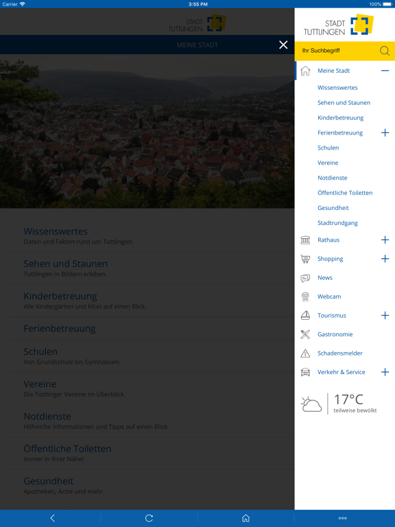395x527 pixels.
Task: Open Gesundheit in the main list
Action: coord(49,481)
